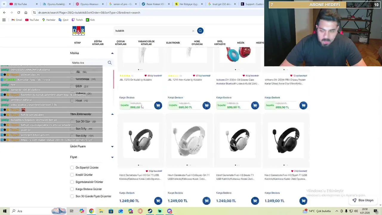382x215 pixels.
Task: Check 'Son 6 Ay' new arrivals filter
Action: 72,136
